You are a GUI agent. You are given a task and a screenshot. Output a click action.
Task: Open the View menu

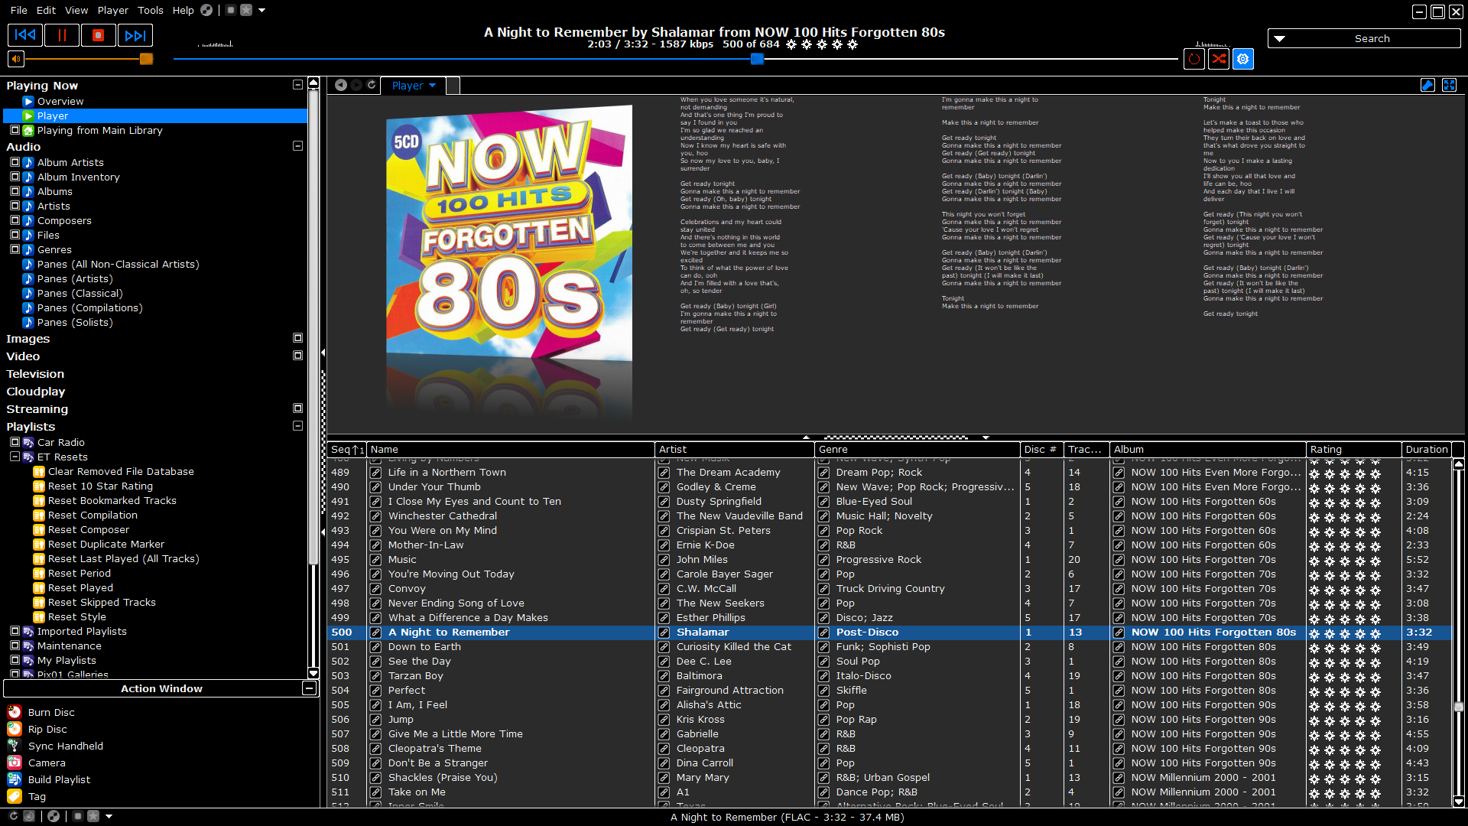[76, 11]
